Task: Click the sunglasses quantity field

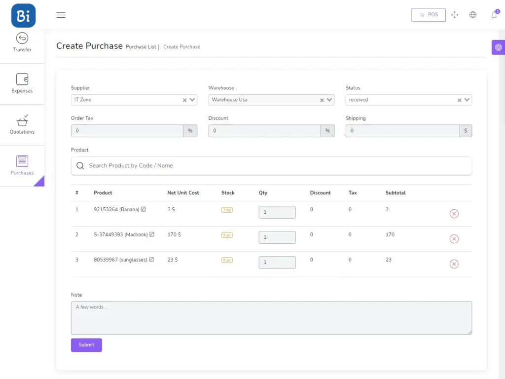Action: (x=277, y=263)
